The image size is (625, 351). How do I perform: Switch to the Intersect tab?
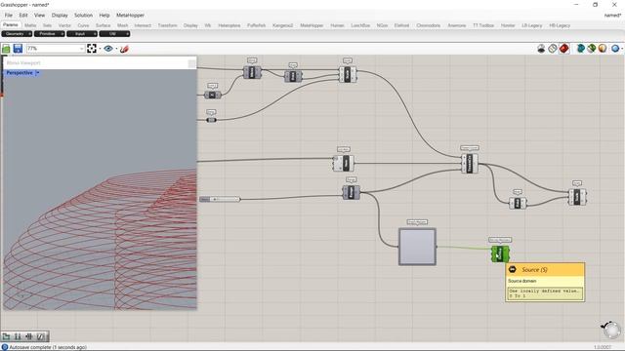[143, 25]
